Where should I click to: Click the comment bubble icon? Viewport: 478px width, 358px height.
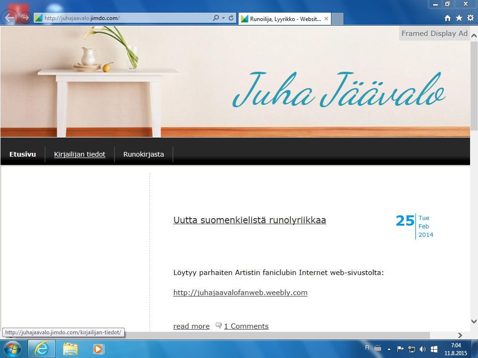pos(218,325)
